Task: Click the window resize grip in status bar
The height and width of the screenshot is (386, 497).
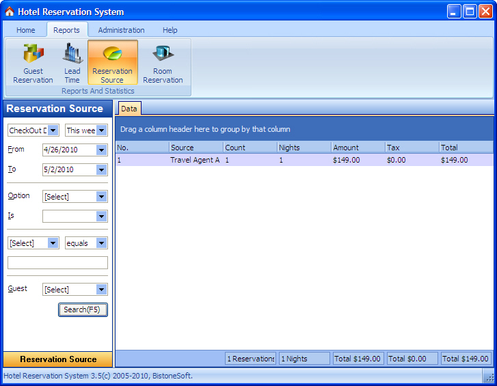Action: [489, 377]
